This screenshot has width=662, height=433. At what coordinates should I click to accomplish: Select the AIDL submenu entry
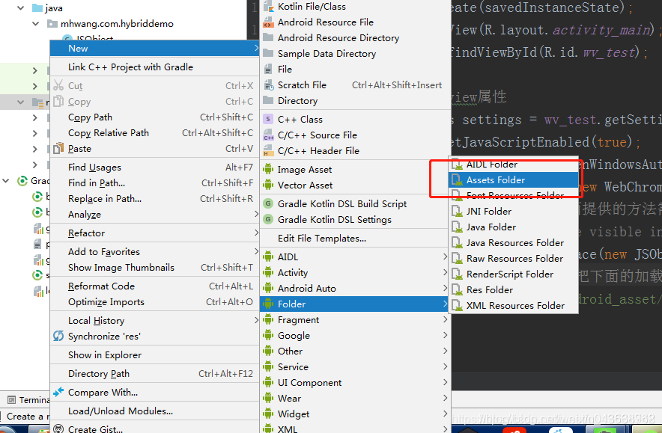pyautogui.click(x=355, y=257)
